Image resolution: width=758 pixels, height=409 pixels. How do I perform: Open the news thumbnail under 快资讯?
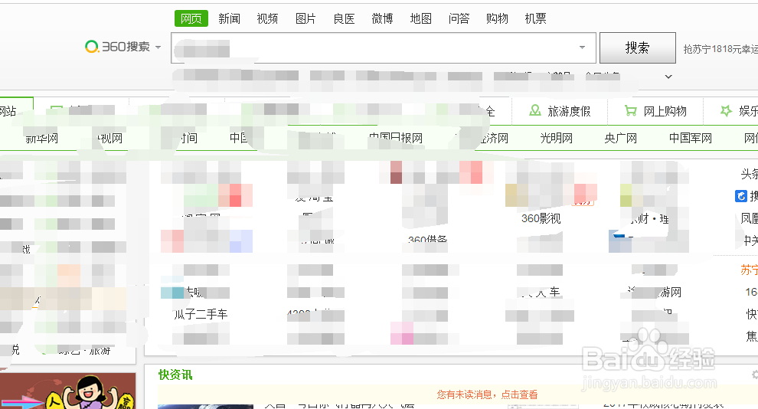pyautogui.click(x=205, y=407)
